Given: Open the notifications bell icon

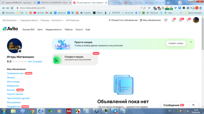Looking at the screenshot, I should tap(173, 20).
